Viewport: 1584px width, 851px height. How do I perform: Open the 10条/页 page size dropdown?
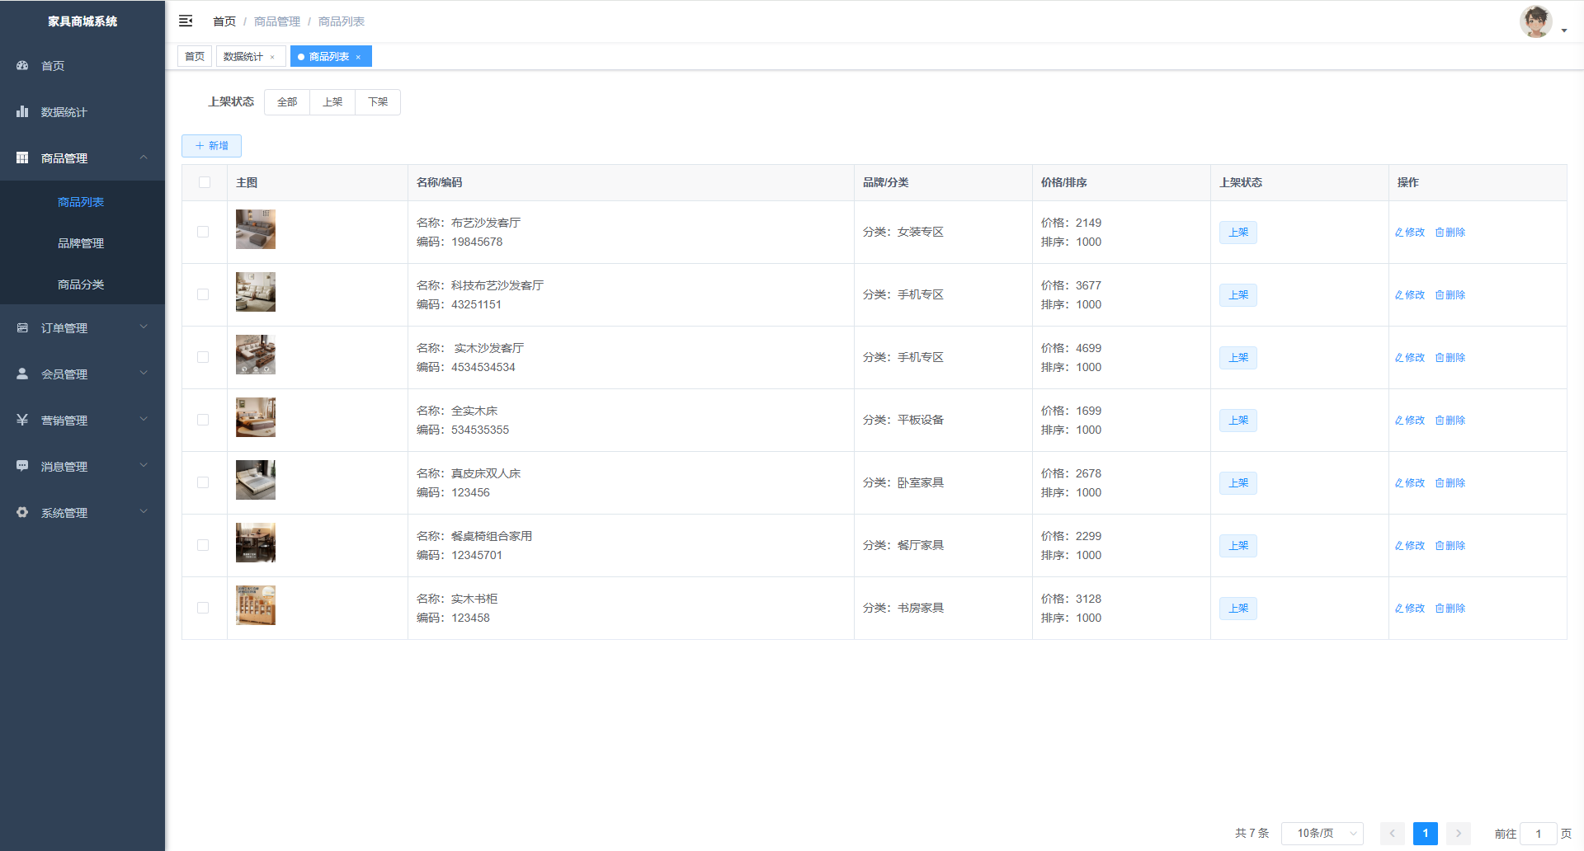coord(1322,834)
